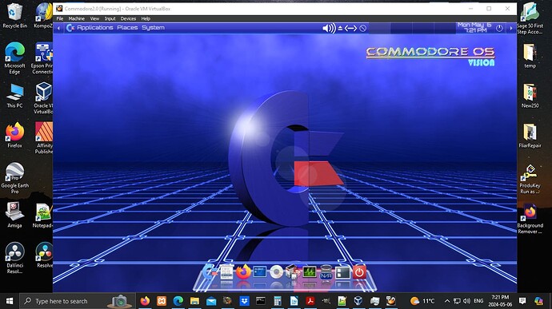552x309 pixels.
Task: Open Microsoft Edge desktop shortcut
Action: 14,58
